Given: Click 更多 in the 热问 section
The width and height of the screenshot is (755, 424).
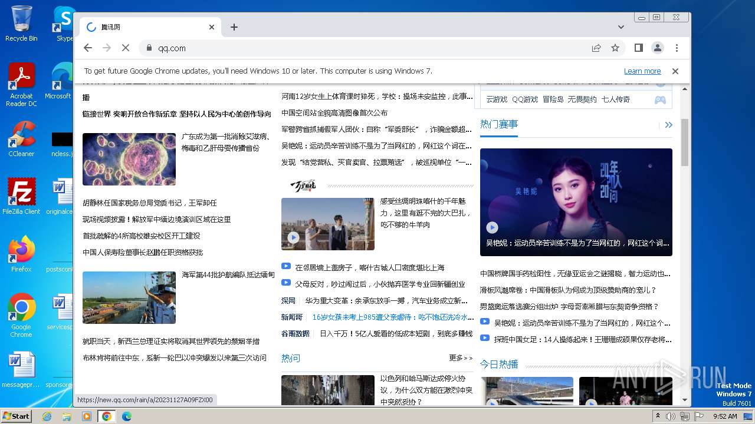Looking at the screenshot, I should [x=461, y=358].
